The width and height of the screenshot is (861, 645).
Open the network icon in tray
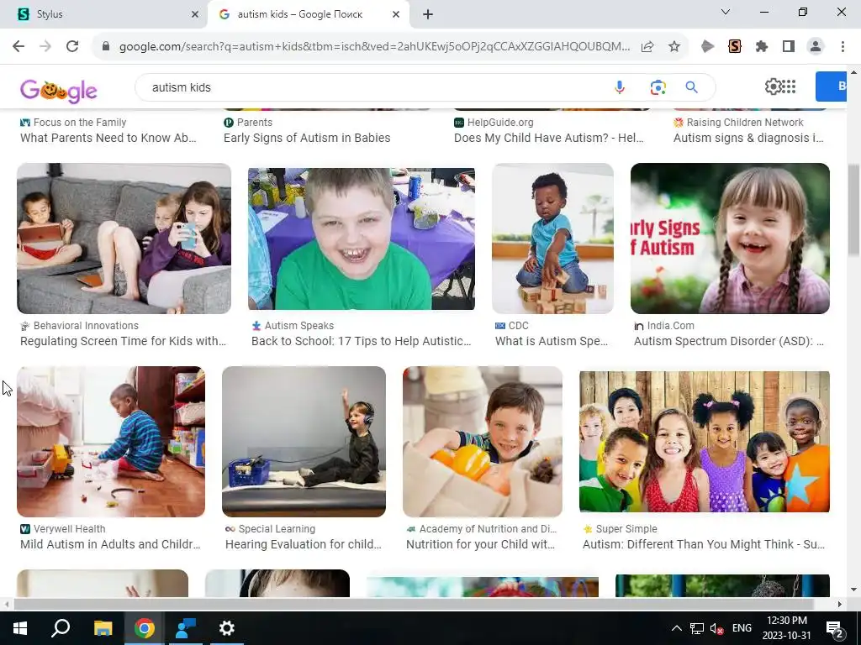pos(696,628)
